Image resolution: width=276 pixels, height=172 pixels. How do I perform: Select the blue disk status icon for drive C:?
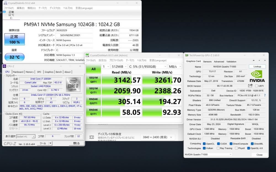[x=4, y=12]
